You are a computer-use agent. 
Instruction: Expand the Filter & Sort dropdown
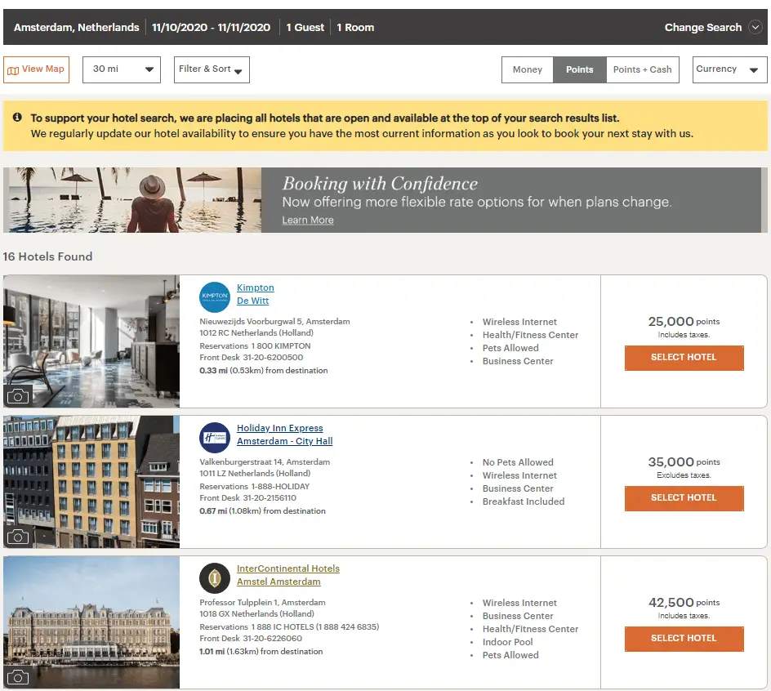pos(211,69)
